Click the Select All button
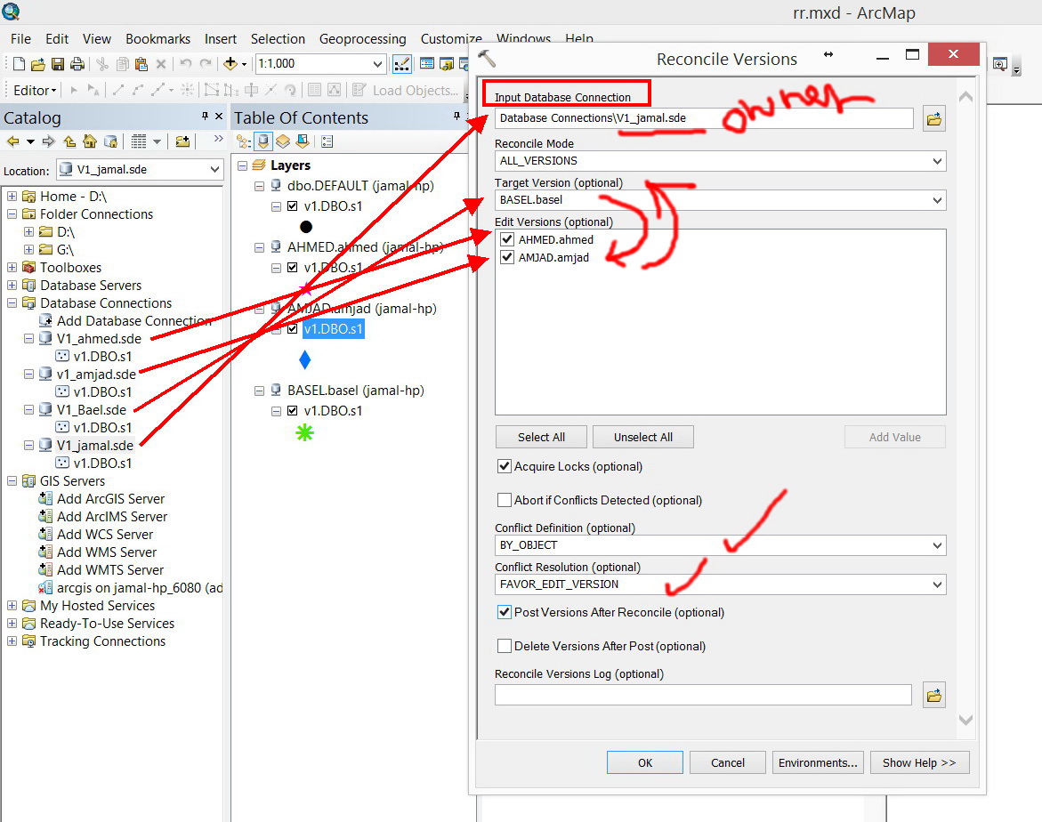 (x=542, y=438)
